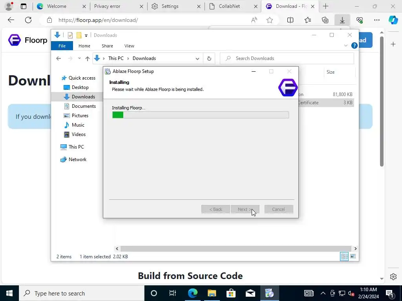Image resolution: width=402 pixels, height=301 pixels.
Task: Open Edge sidebar settings gear
Action: tap(393, 277)
